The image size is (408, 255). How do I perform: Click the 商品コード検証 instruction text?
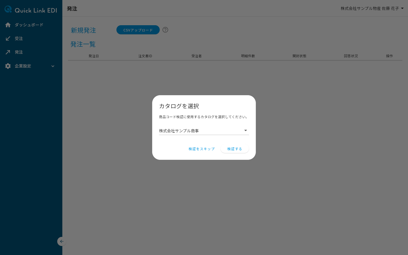(204, 117)
